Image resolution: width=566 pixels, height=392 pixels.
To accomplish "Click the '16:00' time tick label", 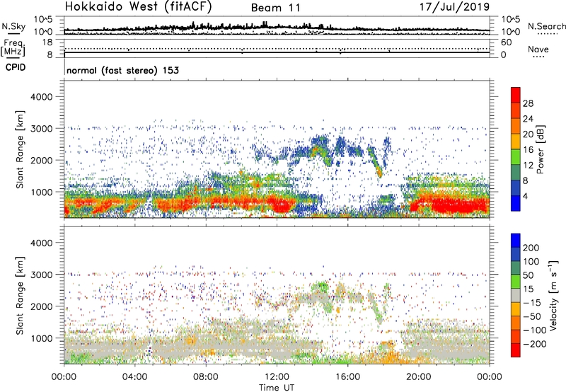I will pos(347,377).
